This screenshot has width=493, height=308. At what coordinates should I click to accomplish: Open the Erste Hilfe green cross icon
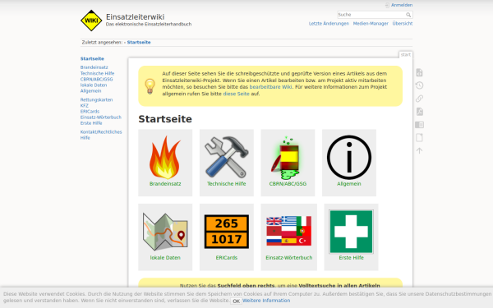351,232
